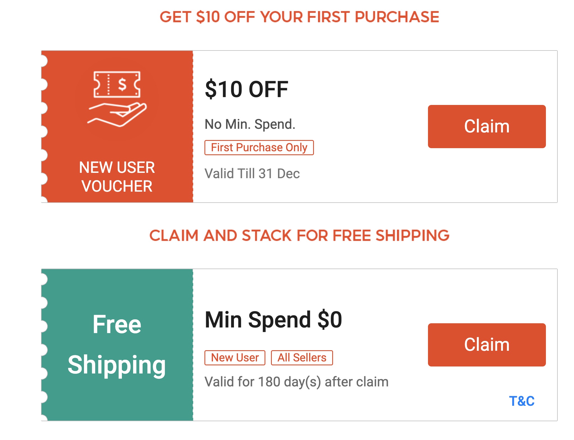Image resolution: width=574 pixels, height=440 pixels.
Task: Click the word "Free" on green panel
Action: [117, 324]
